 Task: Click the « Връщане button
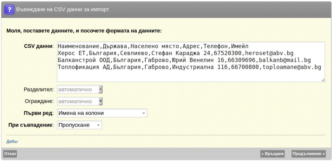(273, 154)
